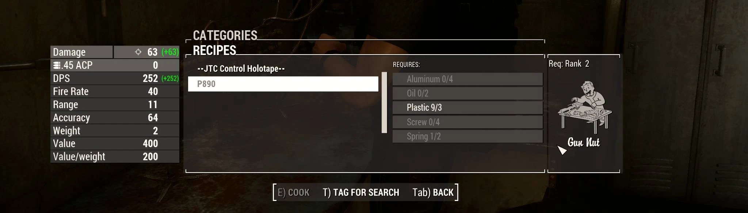Select the Aluminum 0/4 requirement
This screenshot has width=748, height=213.
(x=467, y=79)
